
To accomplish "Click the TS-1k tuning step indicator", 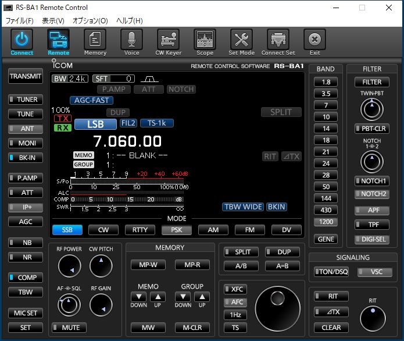I will click(x=157, y=123).
